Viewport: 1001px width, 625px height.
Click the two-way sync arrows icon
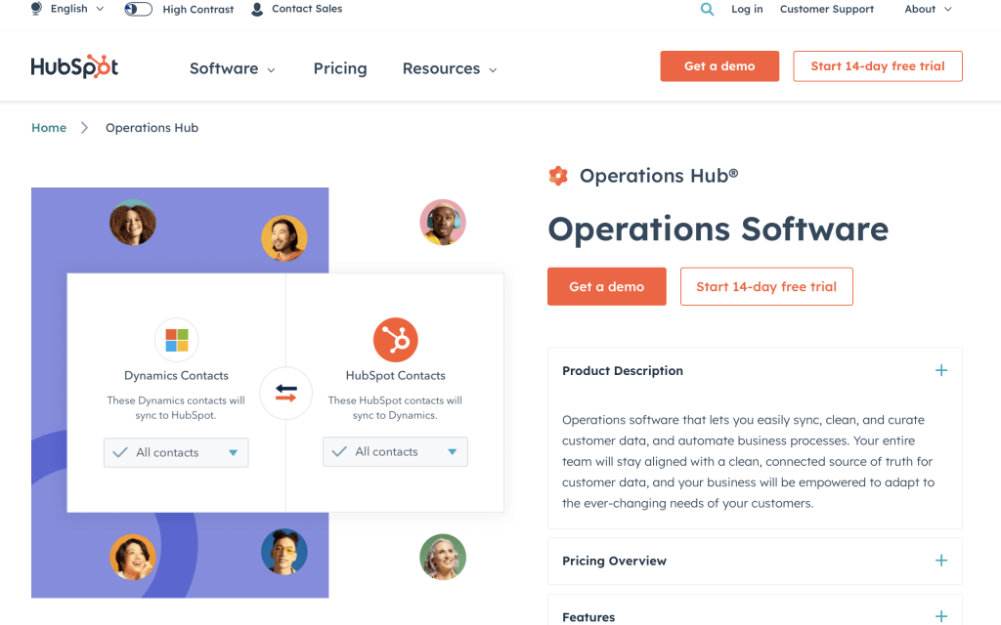coord(286,393)
